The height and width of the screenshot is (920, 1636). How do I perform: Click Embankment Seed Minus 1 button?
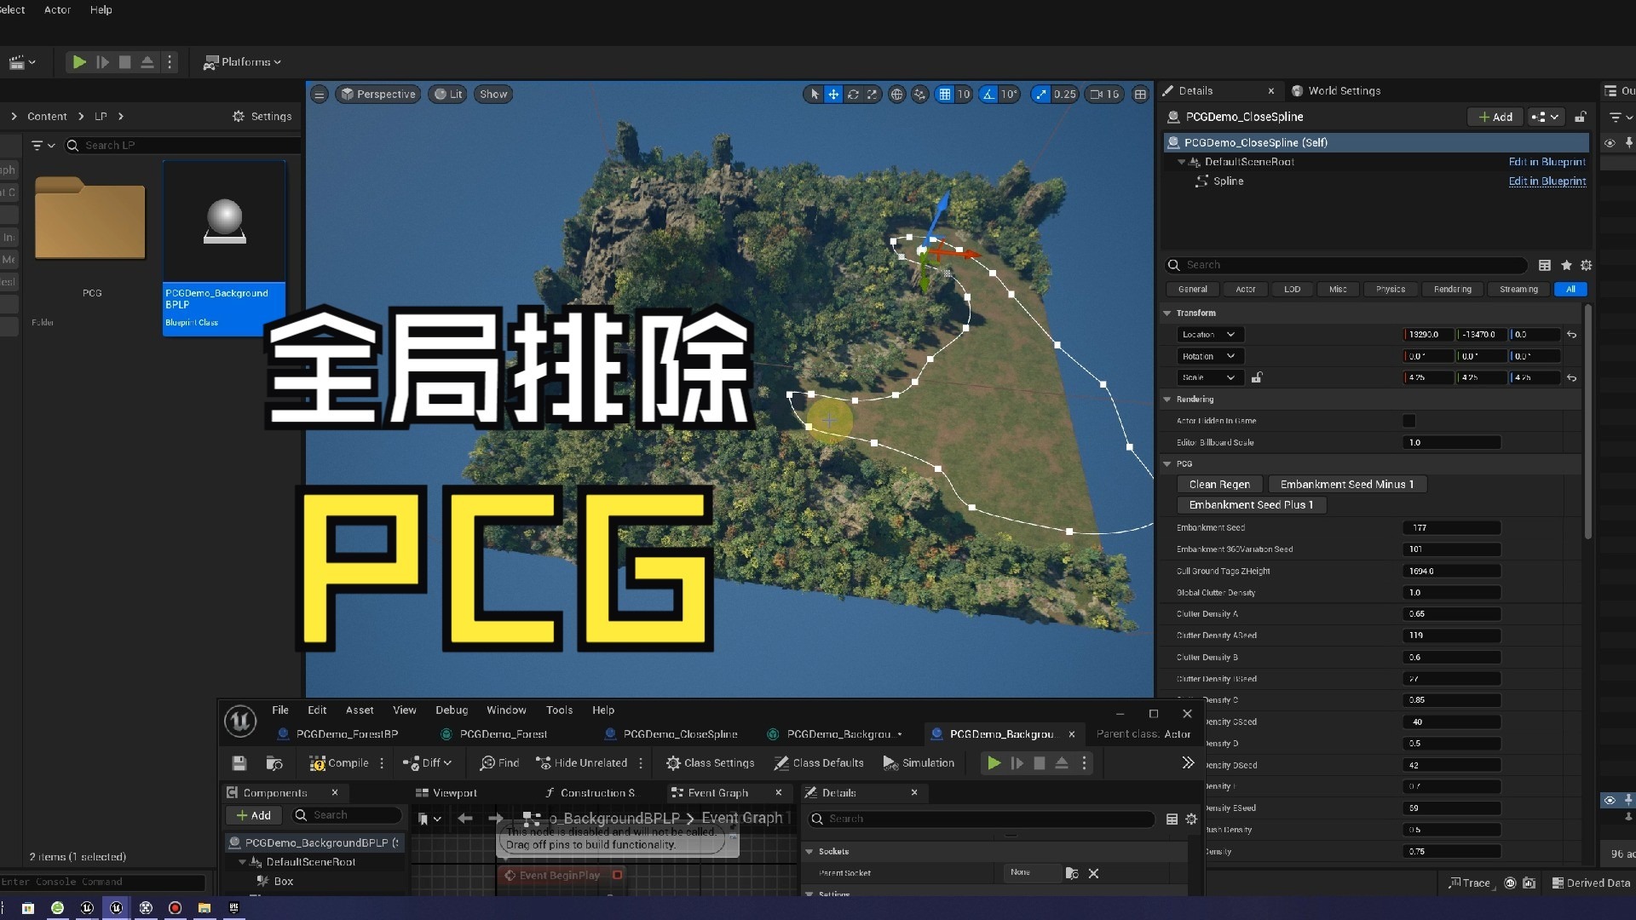click(x=1346, y=485)
